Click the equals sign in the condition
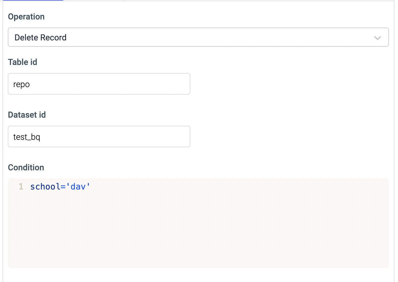Image resolution: width=398 pixels, height=282 pixels. 63,187
